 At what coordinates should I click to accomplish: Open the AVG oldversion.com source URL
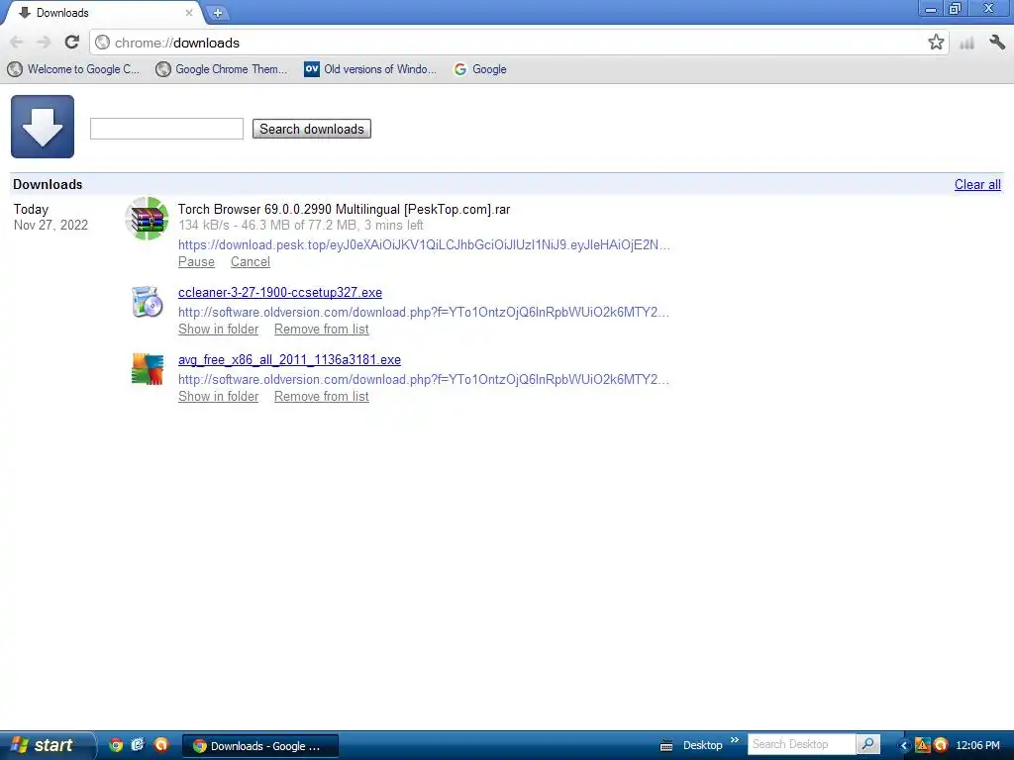coord(424,379)
